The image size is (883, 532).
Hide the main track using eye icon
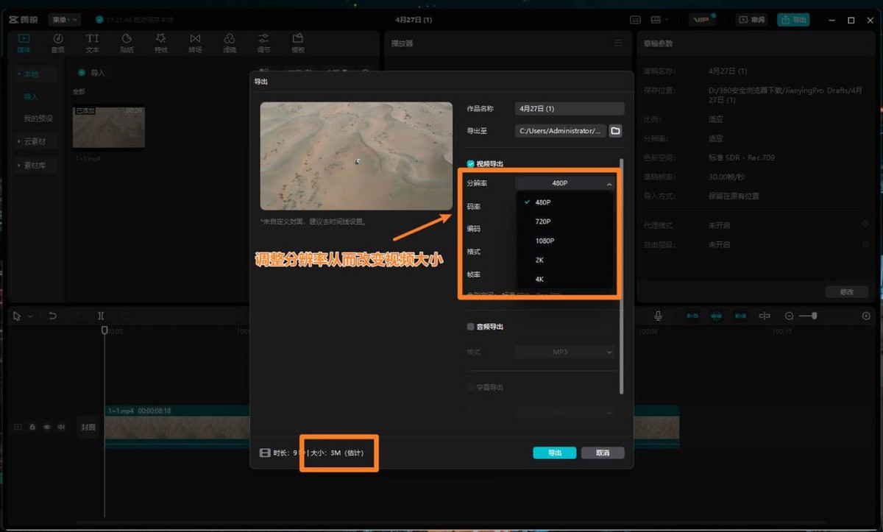pyautogui.click(x=46, y=427)
